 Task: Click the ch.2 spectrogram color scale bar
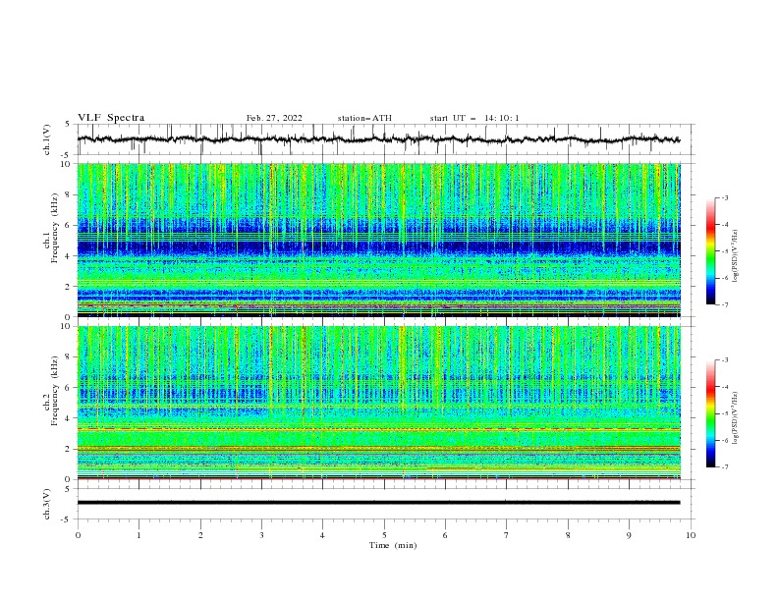tap(710, 413)
